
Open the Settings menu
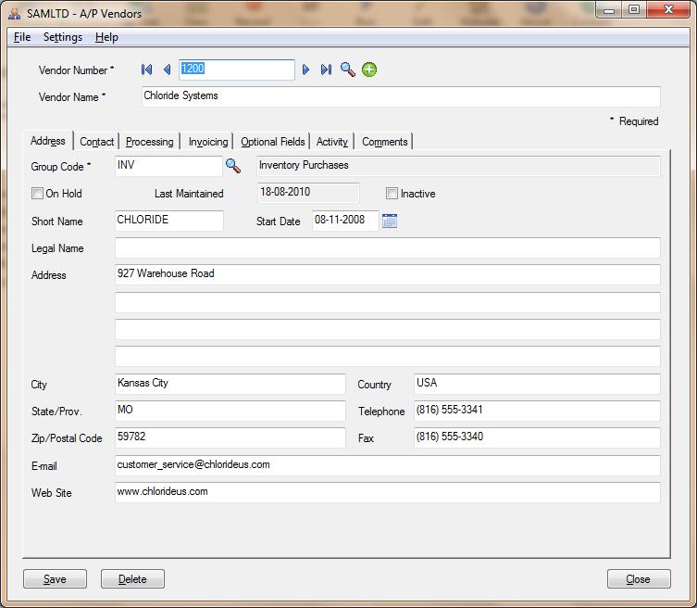click(63, 37)
